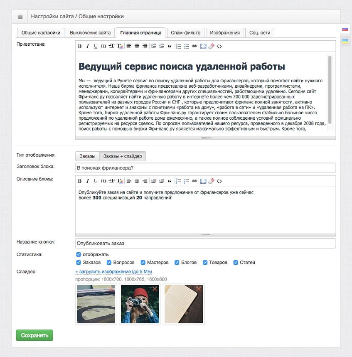Select the notebook slider thumbnail
Image resolution: width=352 pixels, height=357 pixels.
coord(184,304)
